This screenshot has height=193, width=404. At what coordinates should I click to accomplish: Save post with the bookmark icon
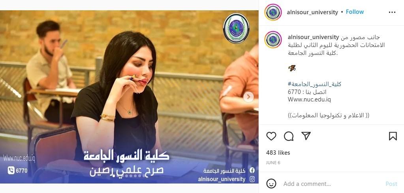(393, 136)
